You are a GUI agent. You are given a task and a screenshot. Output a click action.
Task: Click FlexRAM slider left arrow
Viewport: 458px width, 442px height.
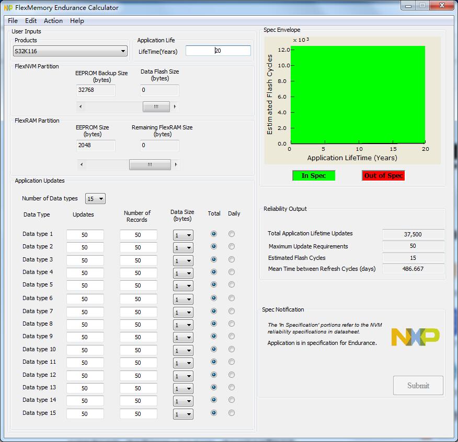click(x=81, y=165)
